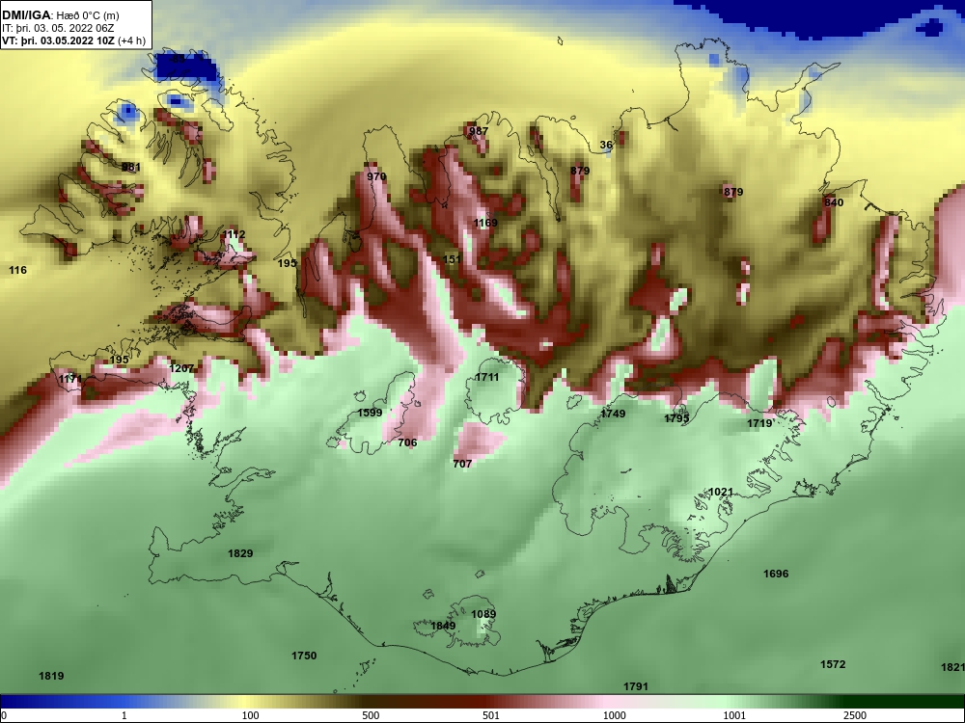This screenshot has width=965, height=723.
Task: Click the legend label 501
Action: pos(491,715)
